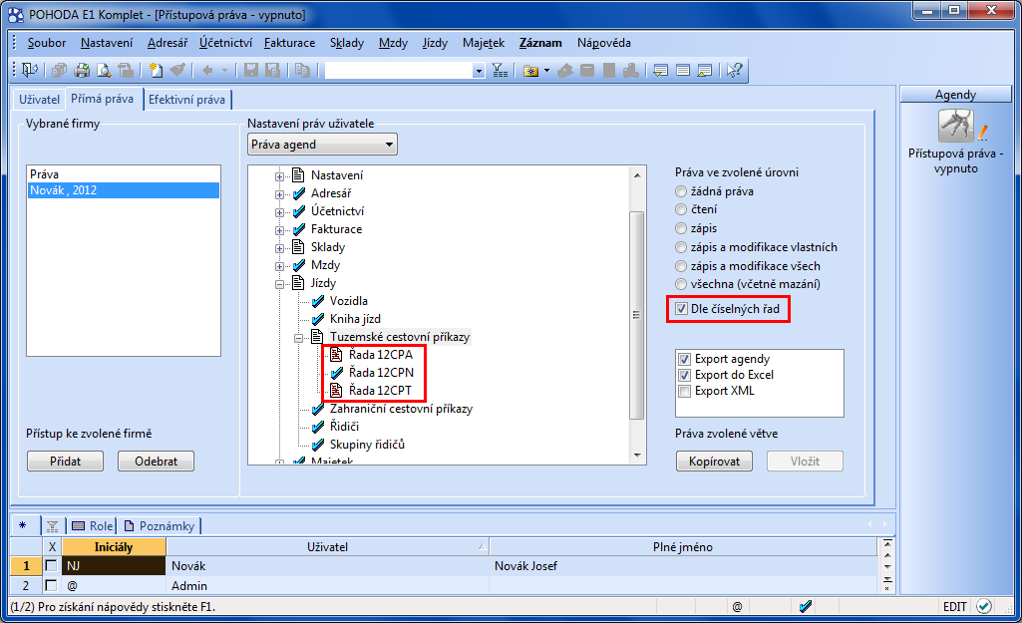Open the "Práva agend" dropdown
The image size is (1022, 623).
[323, 144]
